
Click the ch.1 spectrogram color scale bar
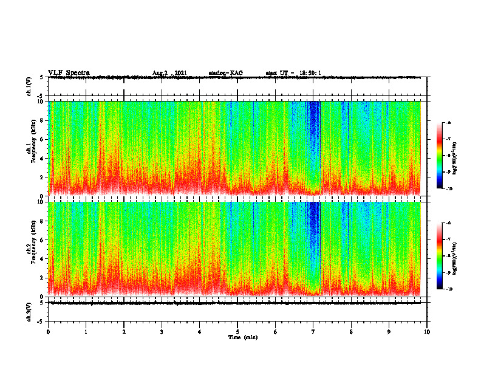[439, 156]
